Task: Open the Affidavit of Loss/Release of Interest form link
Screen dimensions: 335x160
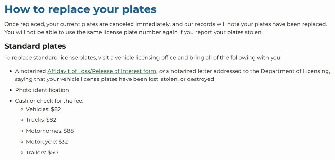Action: coord(102,71)
